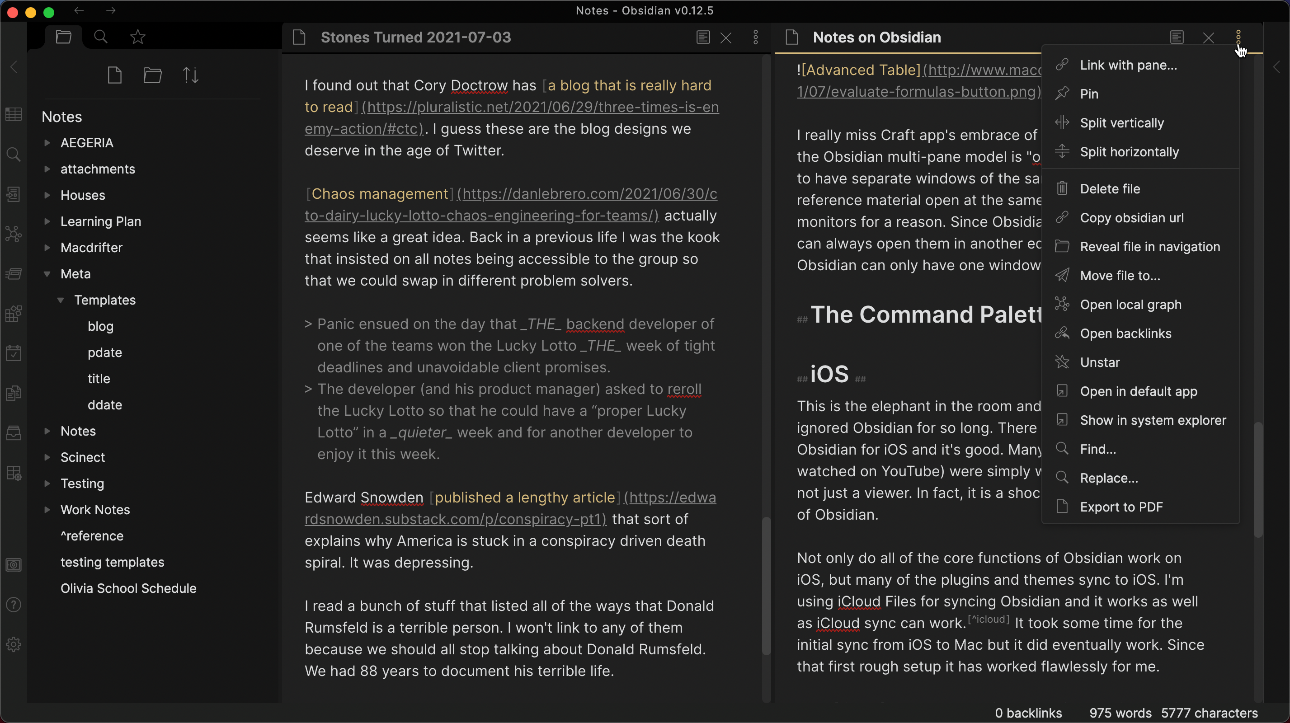This screenshot has width=1290, height=723.
Task: Select Copy obsidian url
Action: click(1141, 218)
